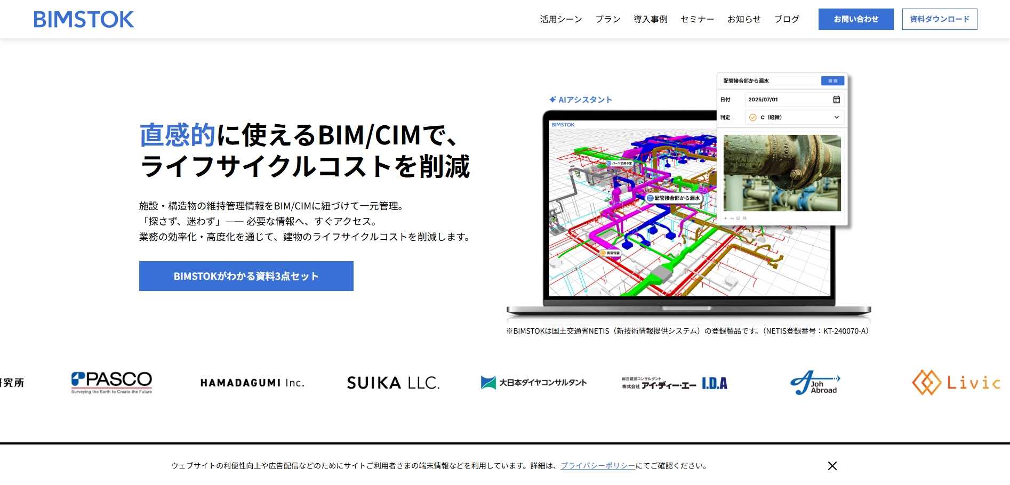Open the お知らせ navigation link
1010x485 pixels.
coord(744,19)
